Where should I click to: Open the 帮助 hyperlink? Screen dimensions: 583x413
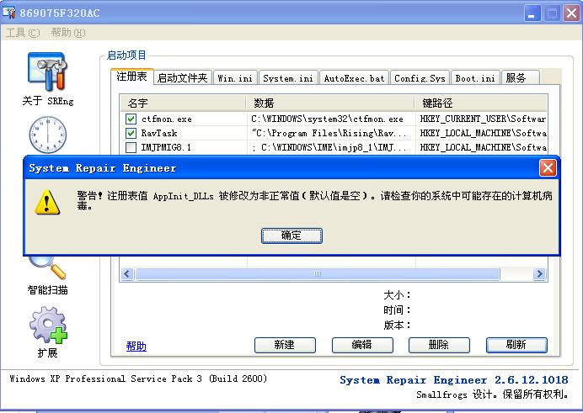click(x=136, y=347)
